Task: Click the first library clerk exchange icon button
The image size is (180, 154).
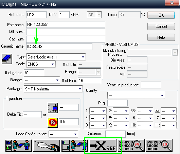Action: (x=18, y=146)
